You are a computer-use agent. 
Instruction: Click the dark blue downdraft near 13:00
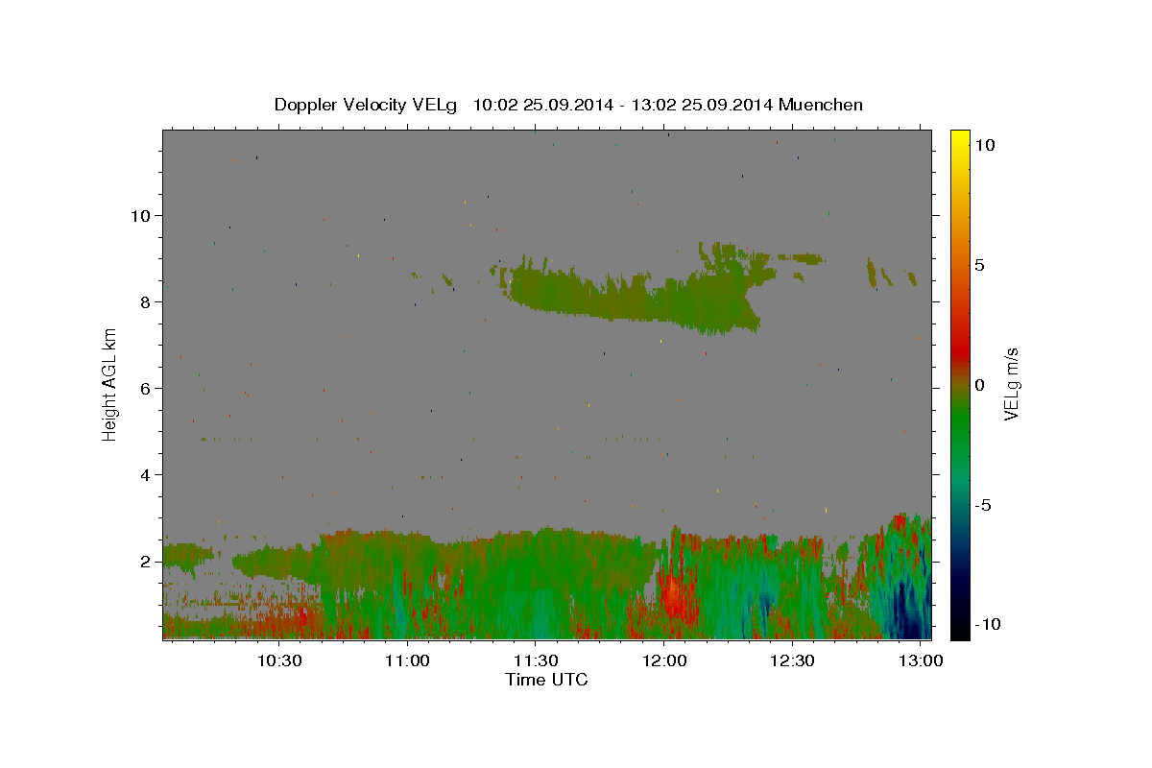[x=906, y=607]
